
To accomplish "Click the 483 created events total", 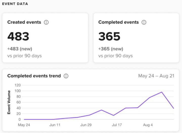I will pyautogui.click(x=18, y=36).
